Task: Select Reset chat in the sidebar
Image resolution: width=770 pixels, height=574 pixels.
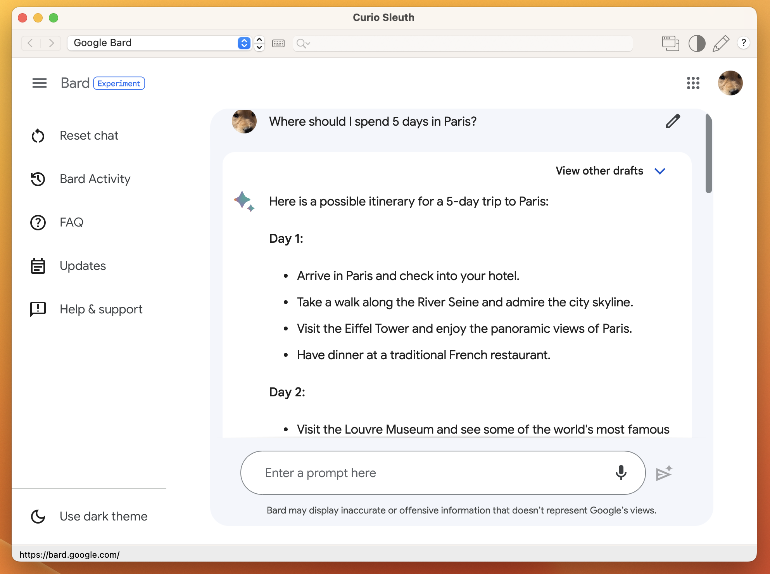Action: coord(89,136)
